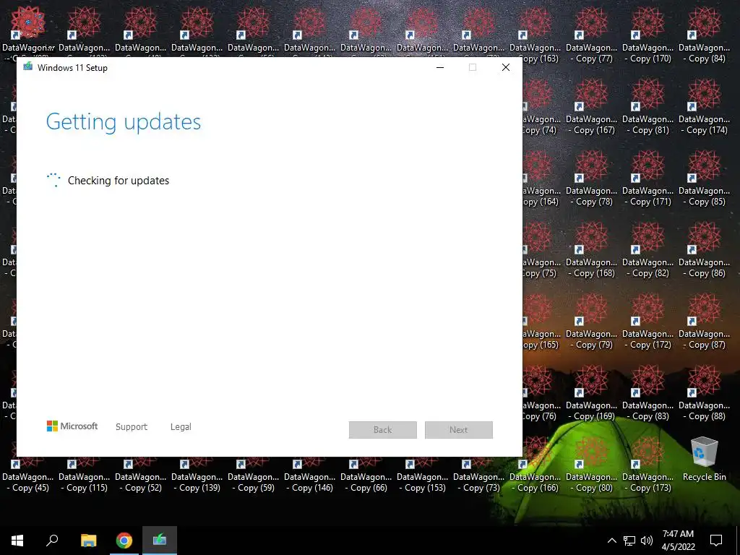Screen dimensions: 740x555
Task: Open the clock showing 7:47 AM
Action: coord(678,541)
